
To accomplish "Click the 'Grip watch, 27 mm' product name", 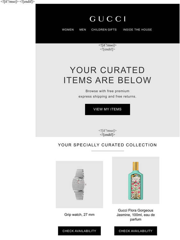I will [79, 215].
